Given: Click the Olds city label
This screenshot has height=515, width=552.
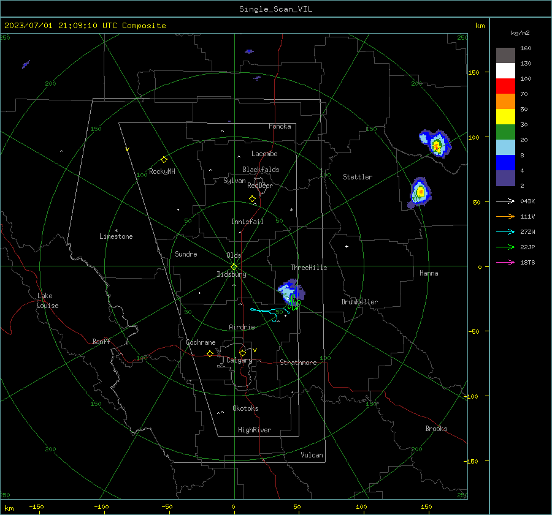Looking at the screenshot, I should [x=234, y=255].
